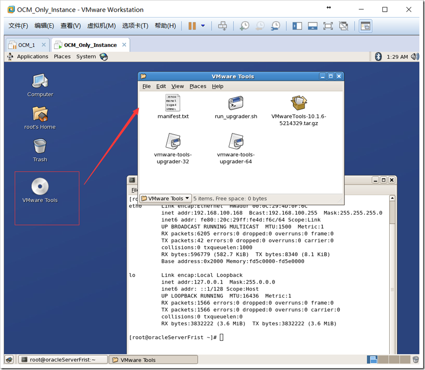Select the Trash desktop icon

[40, 151]
